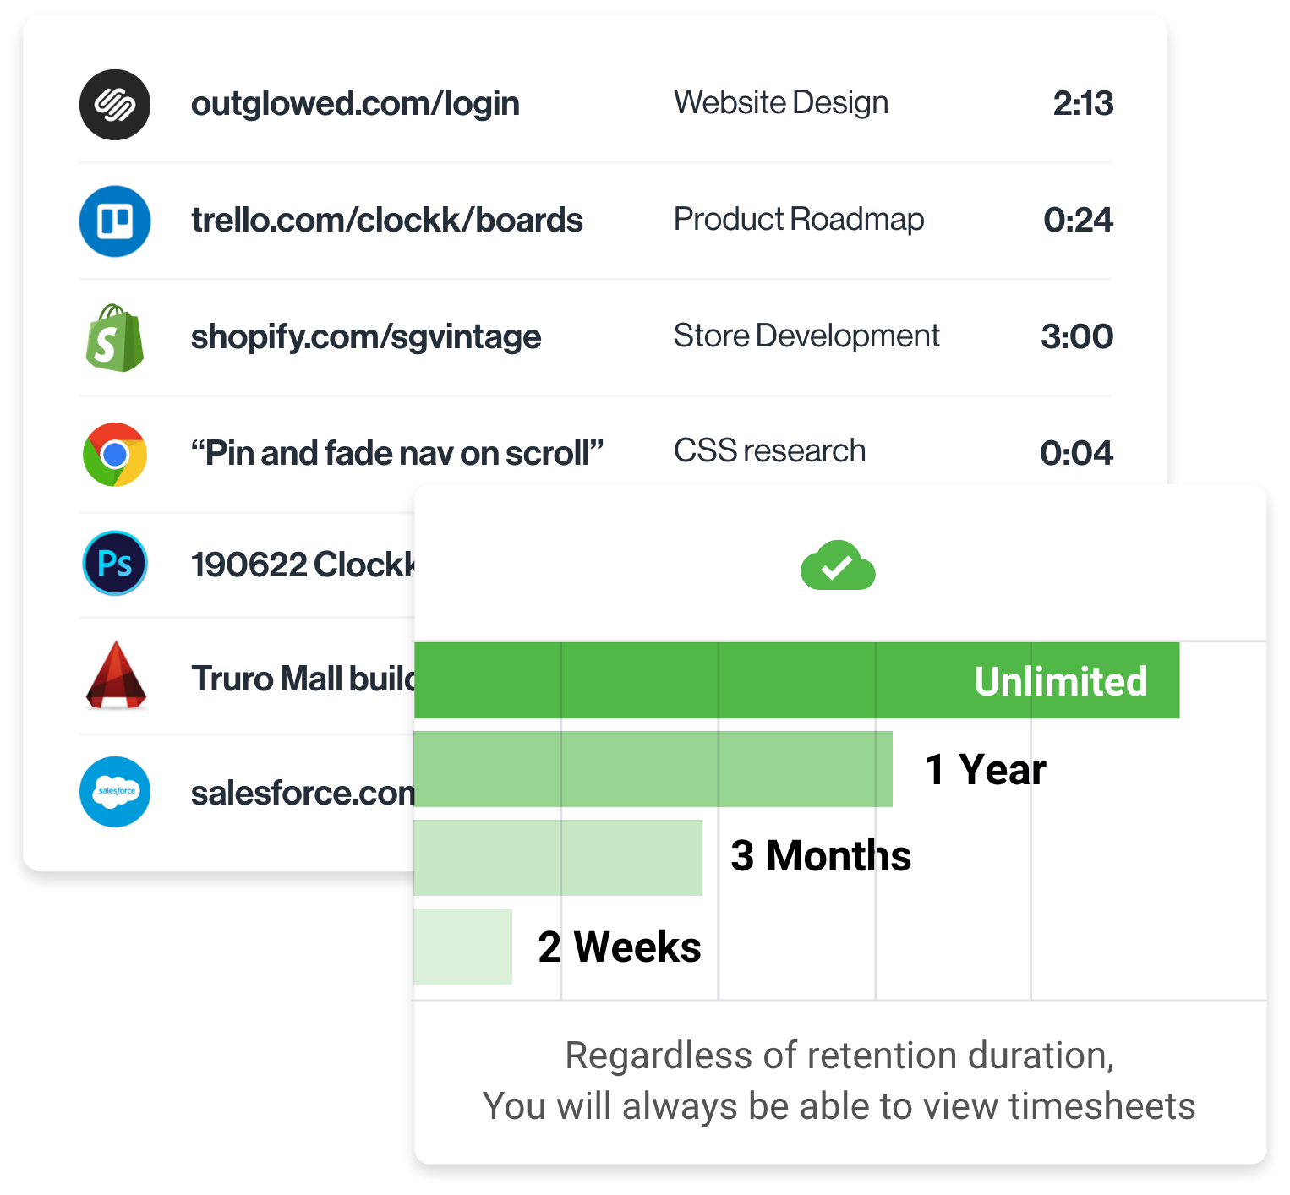Click the Trello app icon
The width and height of the screenshot is (1290, 1195).
[115, 221]
